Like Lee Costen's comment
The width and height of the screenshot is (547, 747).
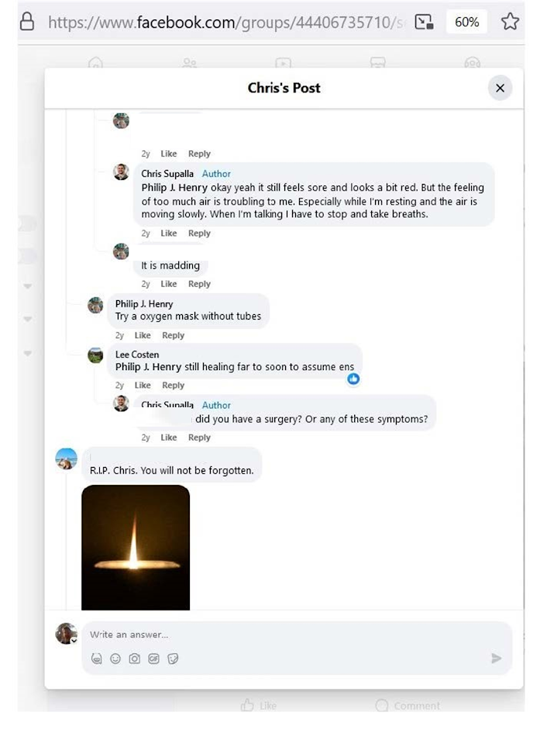point(143,386)
